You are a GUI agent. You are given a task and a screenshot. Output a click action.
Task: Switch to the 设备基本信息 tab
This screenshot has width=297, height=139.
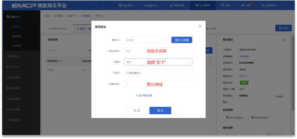(57, 29)
